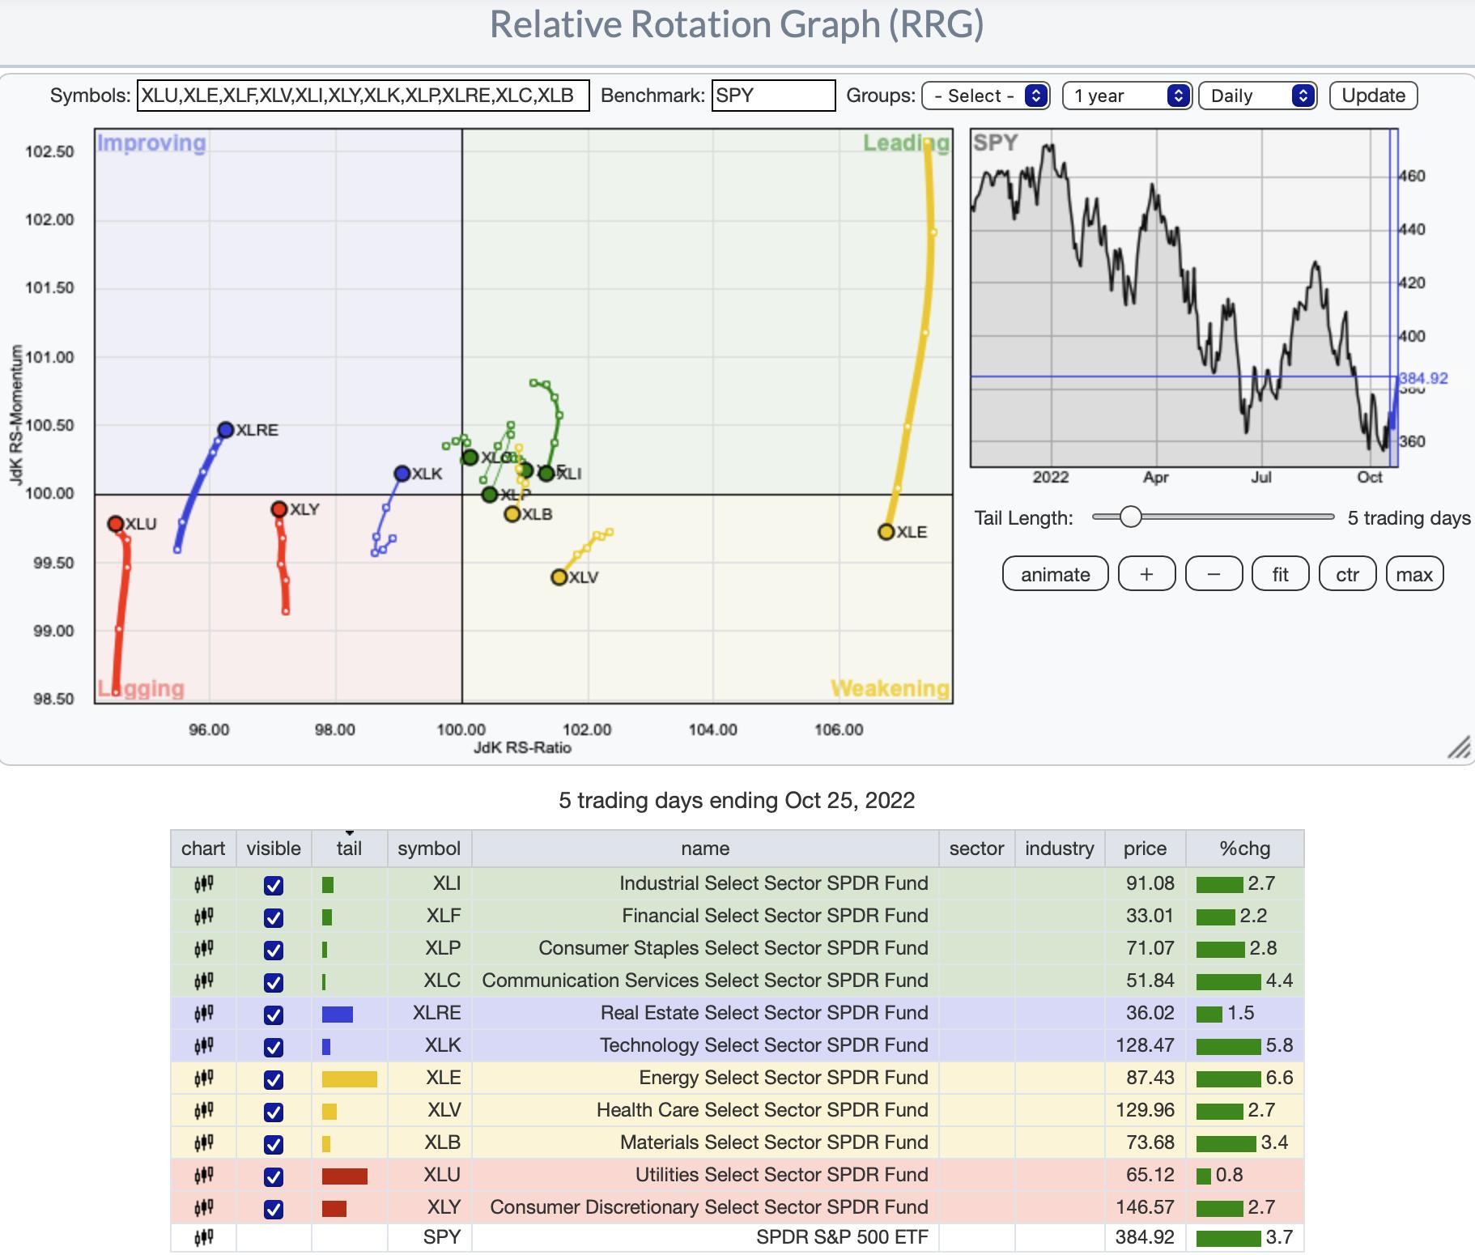Sort table by industry column

tap(1059, 849)
